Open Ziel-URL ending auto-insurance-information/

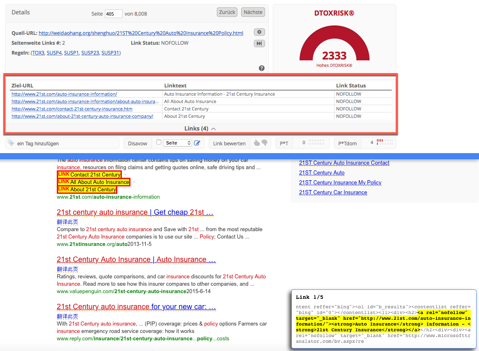(64, 94)
